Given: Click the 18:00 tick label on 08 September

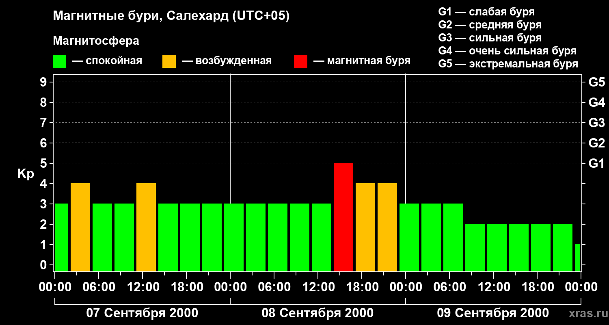Looking at the screenshot, I should pyautogui.click(x=361, y=287).
